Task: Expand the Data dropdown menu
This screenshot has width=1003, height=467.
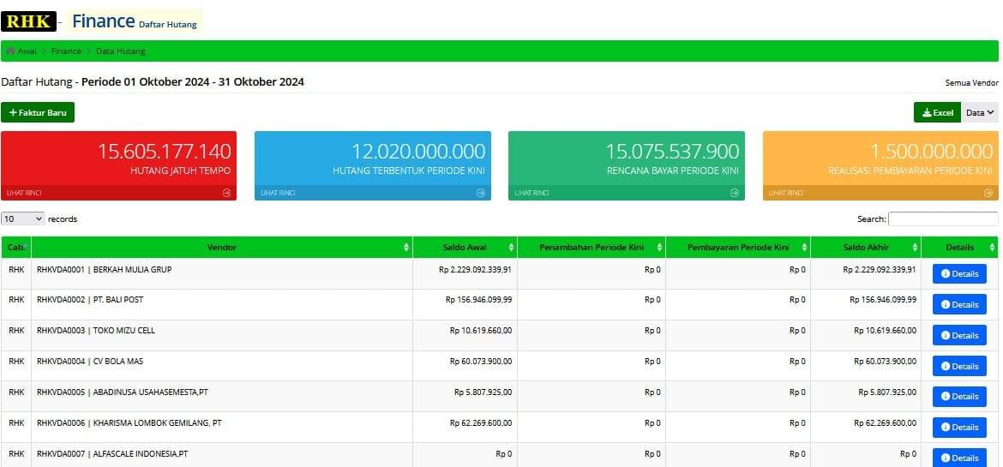Action: tap(980, 112)
